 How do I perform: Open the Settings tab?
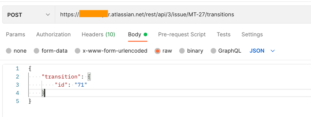(252, 35)
